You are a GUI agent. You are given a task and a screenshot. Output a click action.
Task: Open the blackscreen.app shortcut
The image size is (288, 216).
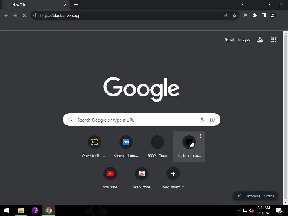pyautogui.click(x=189, y=147)
